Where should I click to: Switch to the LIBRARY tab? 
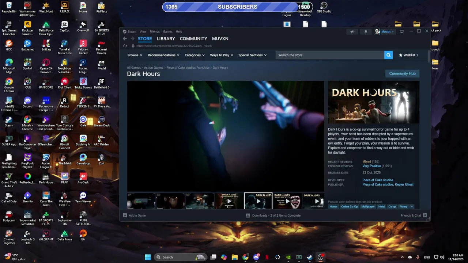coord(166,39)
